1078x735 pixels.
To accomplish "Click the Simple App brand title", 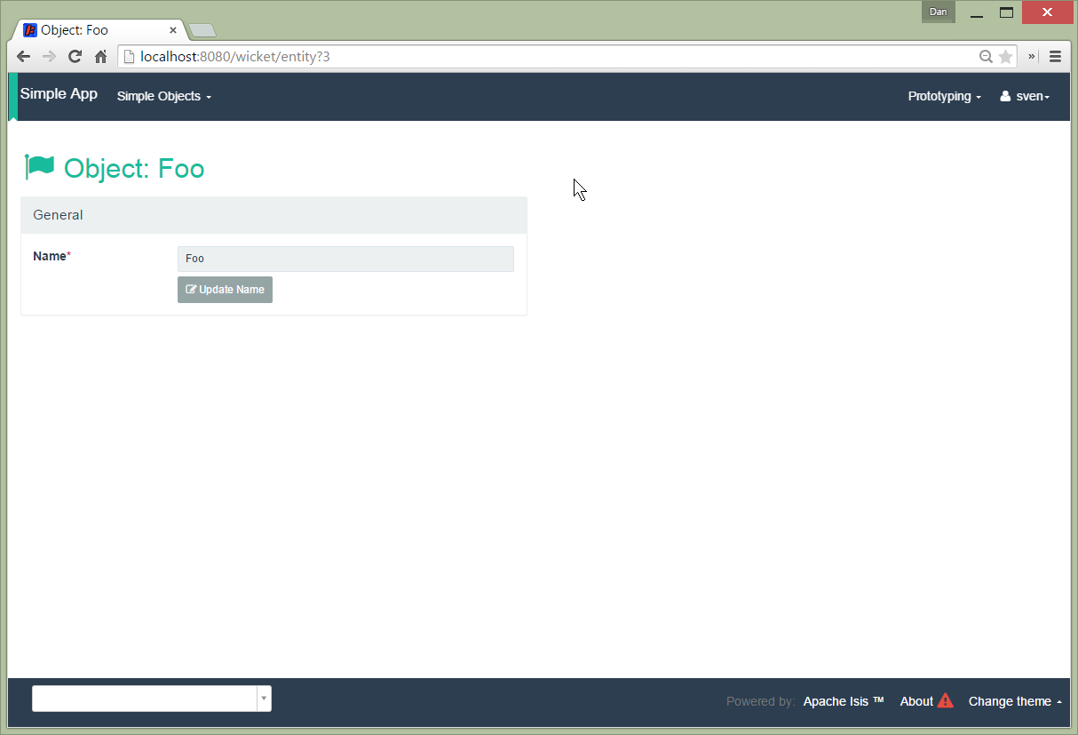I will click(x=59, y=94).
